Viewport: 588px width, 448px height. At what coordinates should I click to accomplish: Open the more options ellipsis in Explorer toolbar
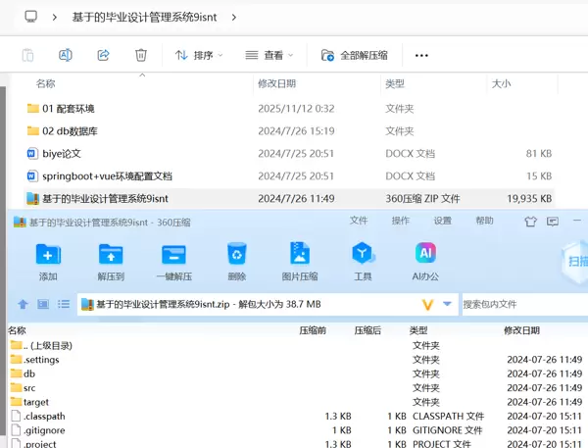click(x=421, y=55)
